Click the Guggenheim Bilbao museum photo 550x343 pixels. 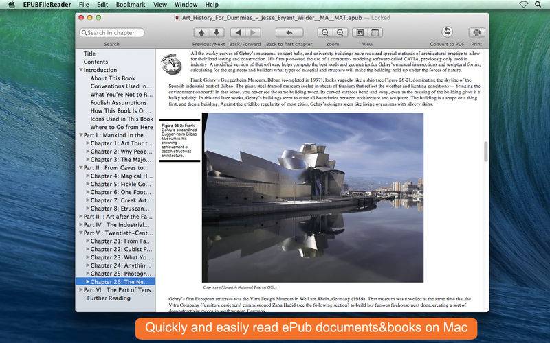[313, 198]
